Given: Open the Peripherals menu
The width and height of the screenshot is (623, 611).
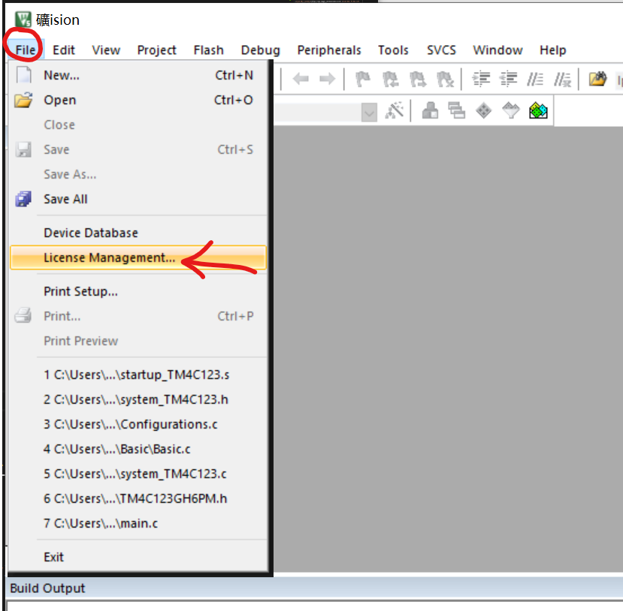Looking at the screenshot, I should click(x=328, y=50).
